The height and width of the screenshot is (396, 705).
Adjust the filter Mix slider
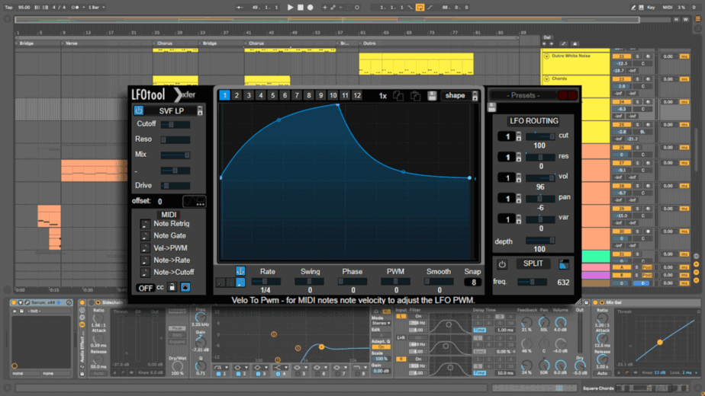click(175, 155)
